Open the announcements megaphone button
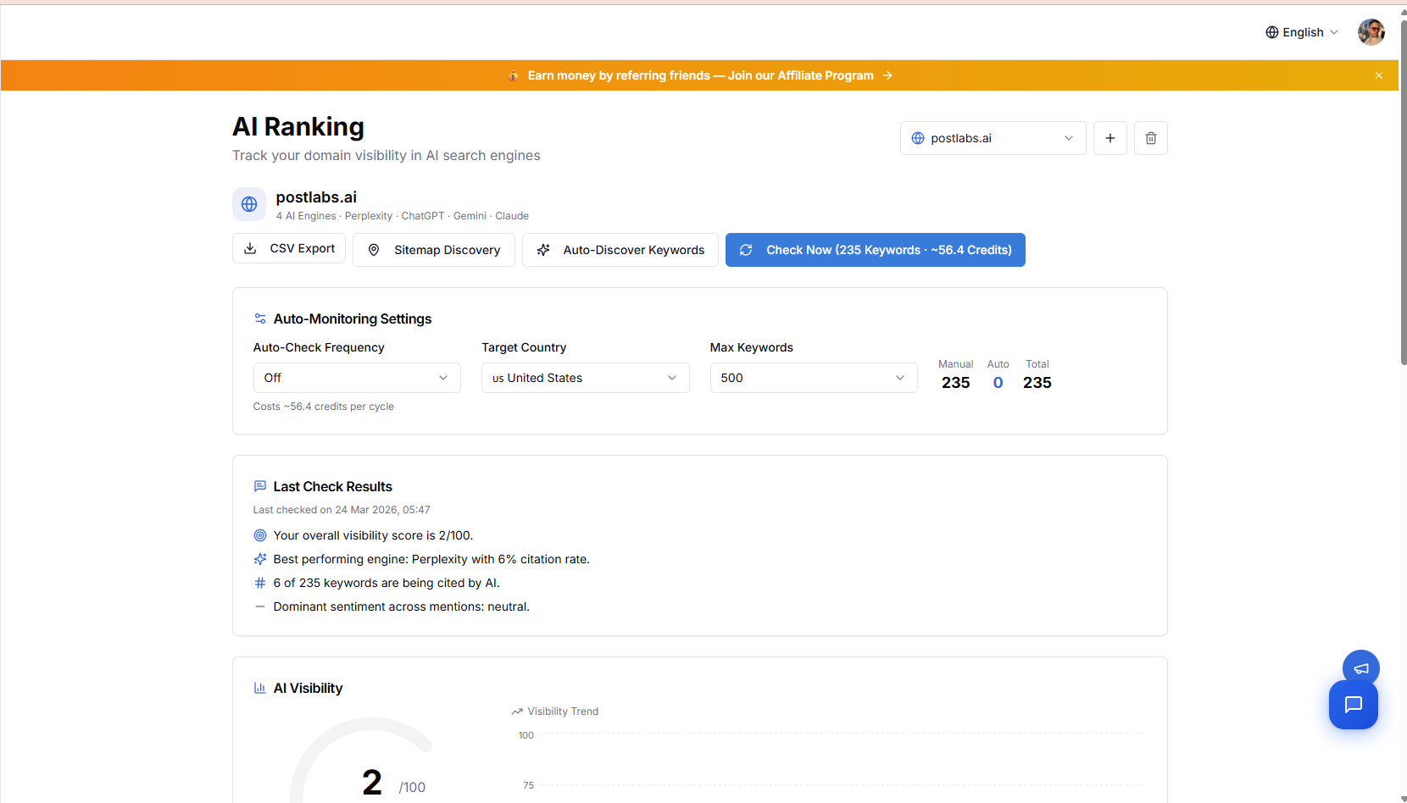The image size is (1407, 803). [1361, 668]
